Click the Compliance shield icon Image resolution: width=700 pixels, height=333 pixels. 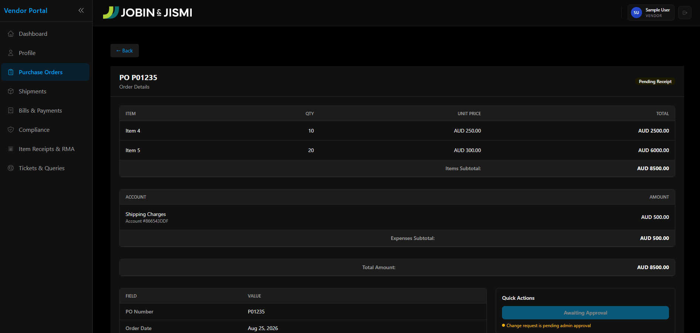(x=11, y=130)
